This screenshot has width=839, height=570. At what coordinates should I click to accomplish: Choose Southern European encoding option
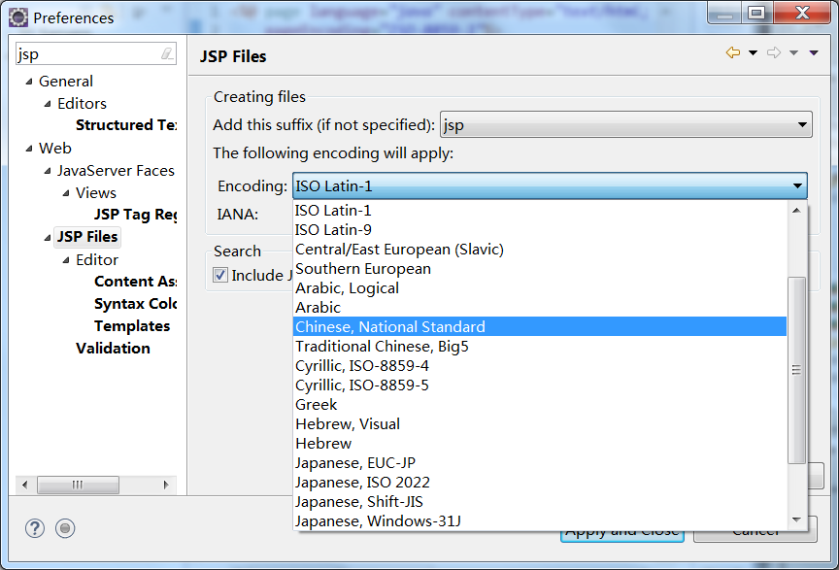click(540, 269)
